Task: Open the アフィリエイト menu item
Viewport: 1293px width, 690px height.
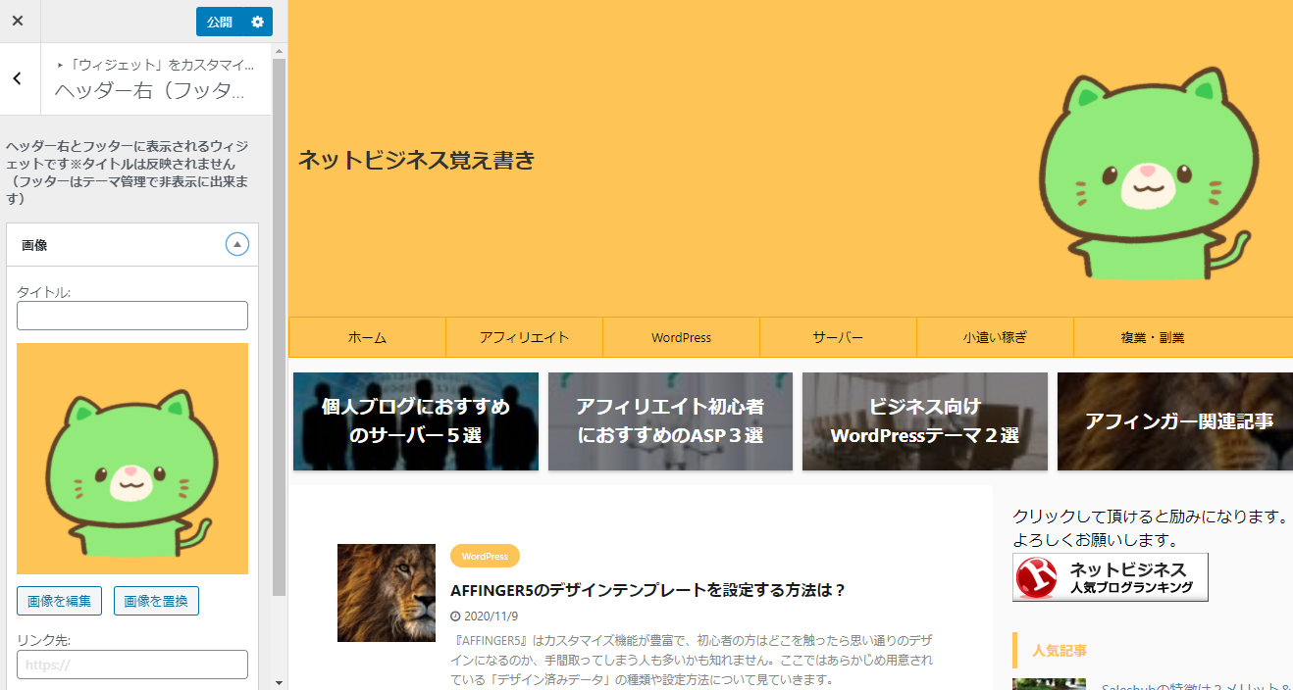Action: coord(524,337)
